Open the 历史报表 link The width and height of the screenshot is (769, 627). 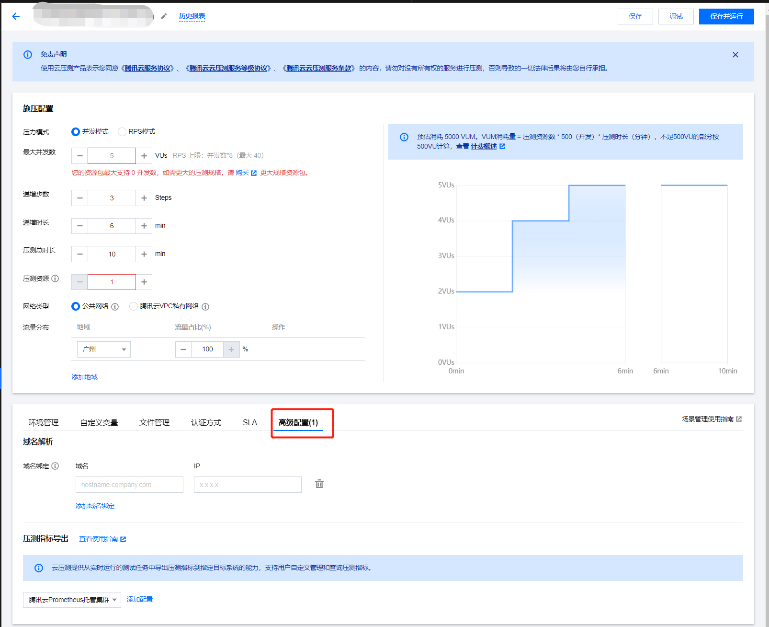[x=192, y=16]
